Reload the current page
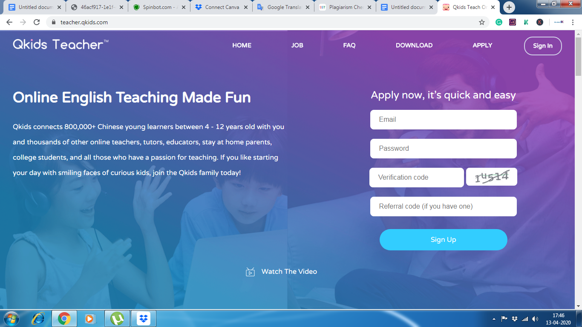This screenshot has width=582, height=327. [37, 22]
